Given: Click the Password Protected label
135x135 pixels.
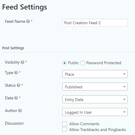Looking at the screenshot, I should [104, 63].
